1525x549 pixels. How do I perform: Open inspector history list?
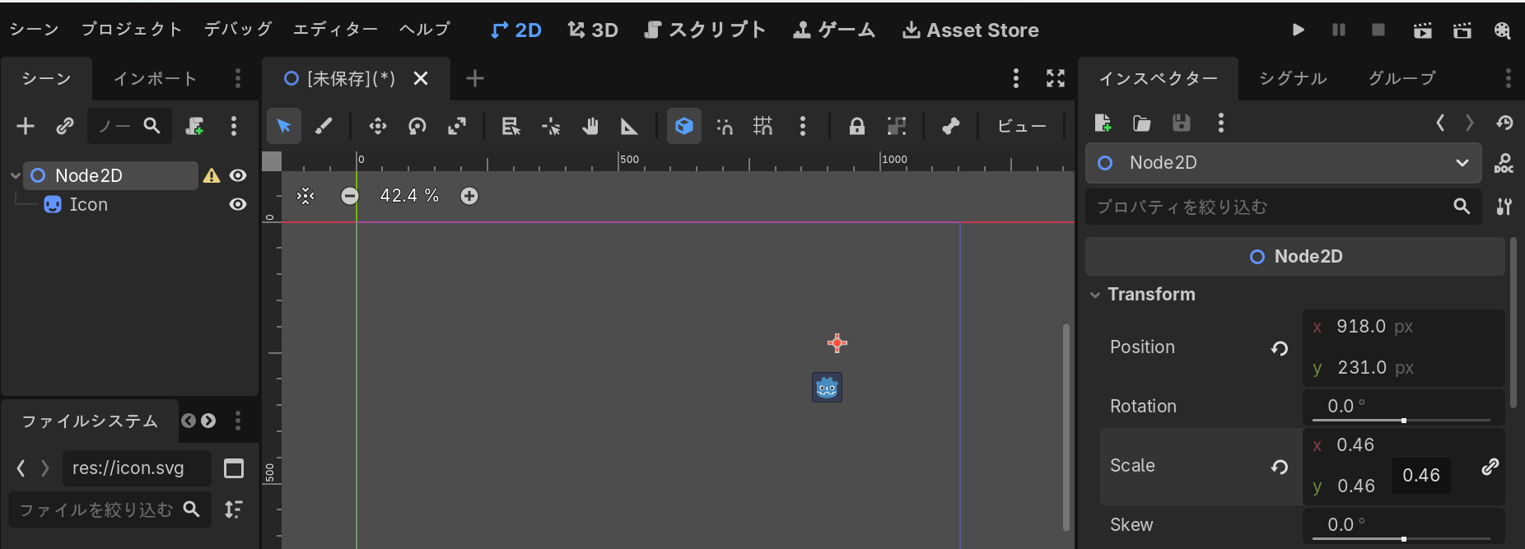(1504, 123)
